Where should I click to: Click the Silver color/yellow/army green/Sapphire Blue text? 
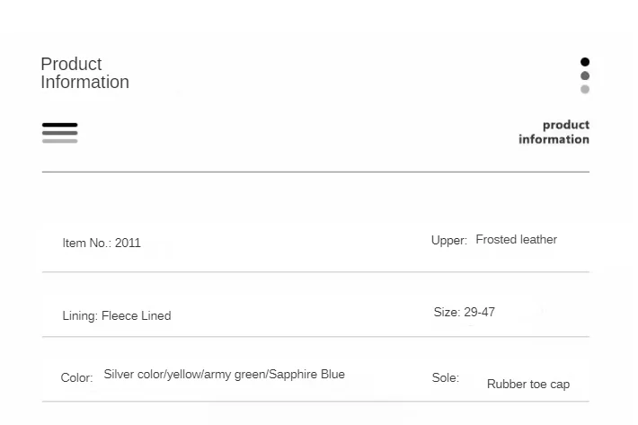coord(224,374)
